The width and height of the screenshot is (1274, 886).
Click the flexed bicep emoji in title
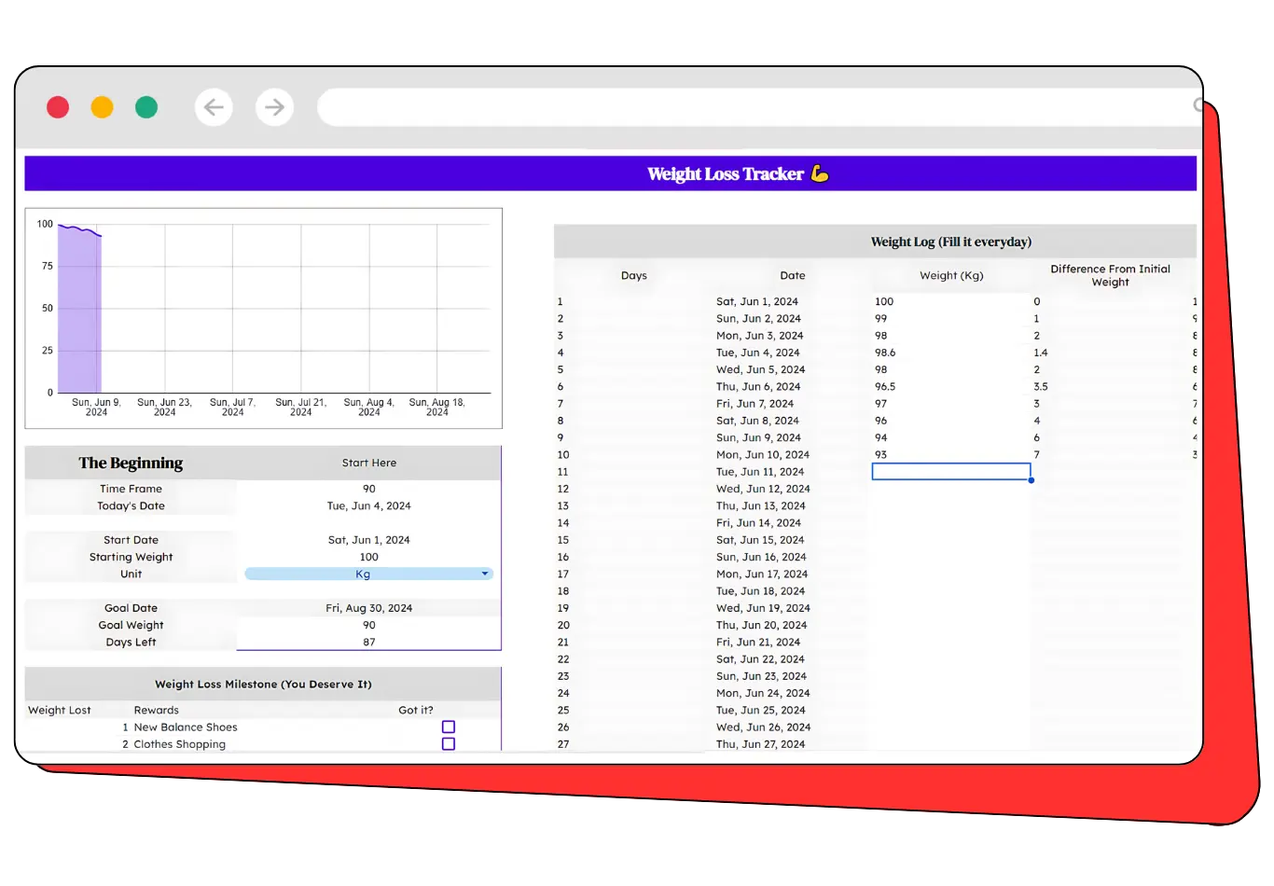[820, 173]
